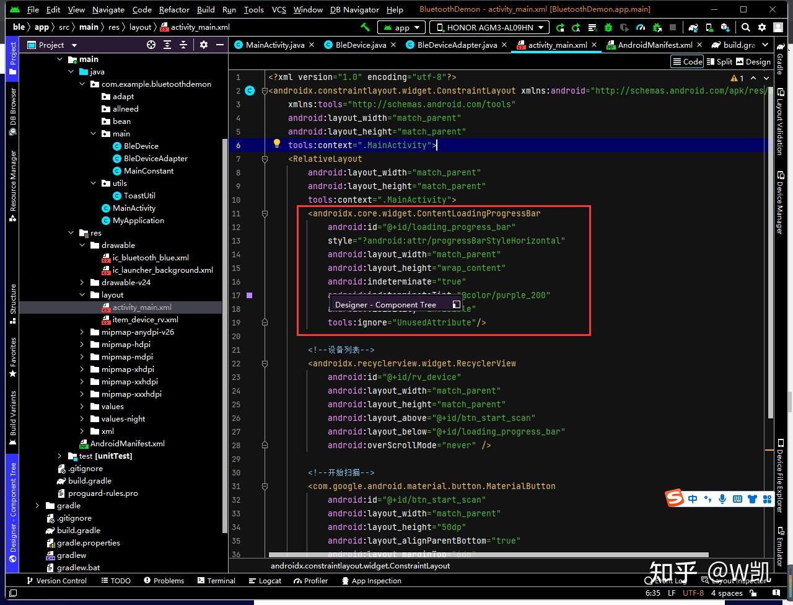Click Search Everywhere magnifier icon
Image resolution: width=793 pixels, height=605 pixels.
pos(746,27)
